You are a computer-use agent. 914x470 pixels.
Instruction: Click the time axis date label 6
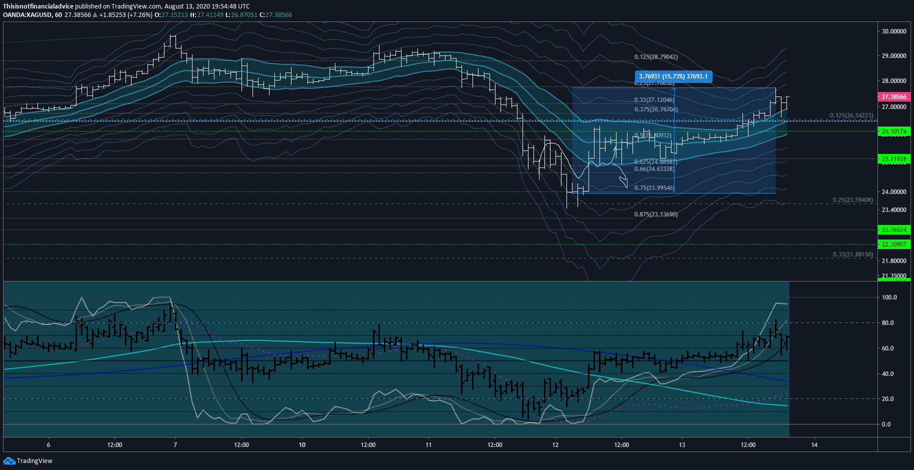tap(48, 445)
